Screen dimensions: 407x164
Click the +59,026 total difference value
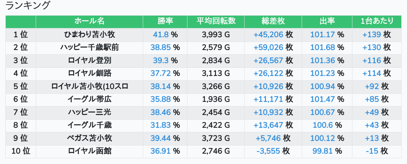[x=268, y=48]
